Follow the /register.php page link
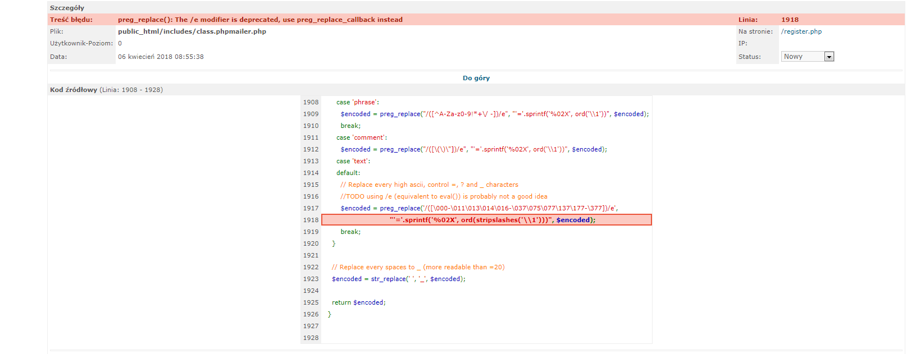The image size is (907, 354). (801, 31)
